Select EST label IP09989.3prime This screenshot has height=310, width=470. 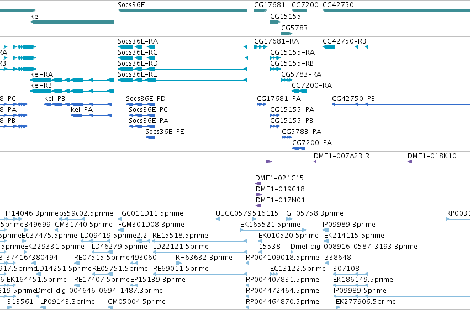(x=349, y=225)
